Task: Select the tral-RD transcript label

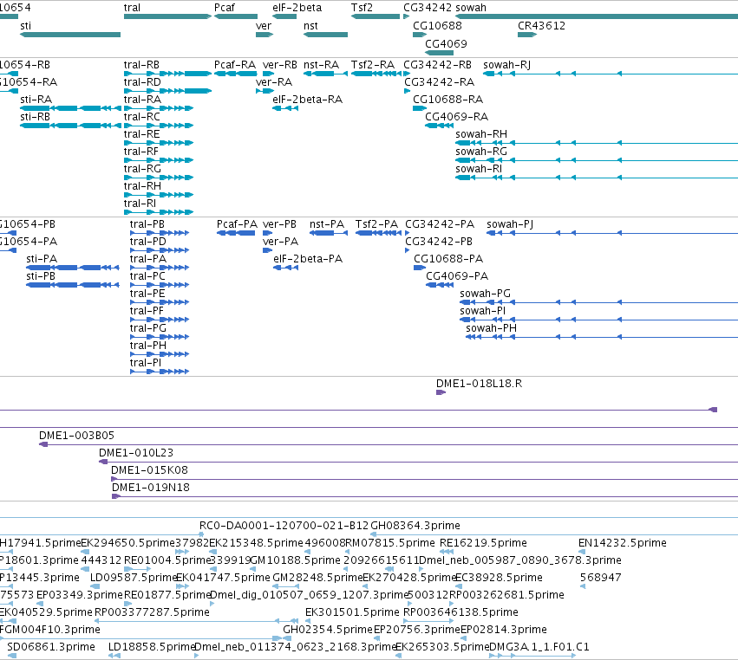Action: coord(142,81)
